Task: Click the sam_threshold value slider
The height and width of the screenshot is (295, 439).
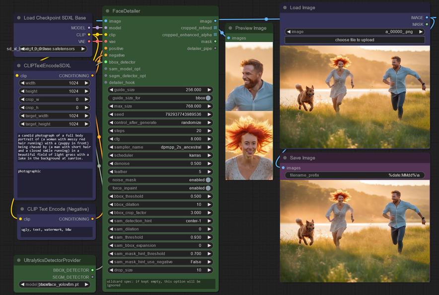Action: coord(160,237)
